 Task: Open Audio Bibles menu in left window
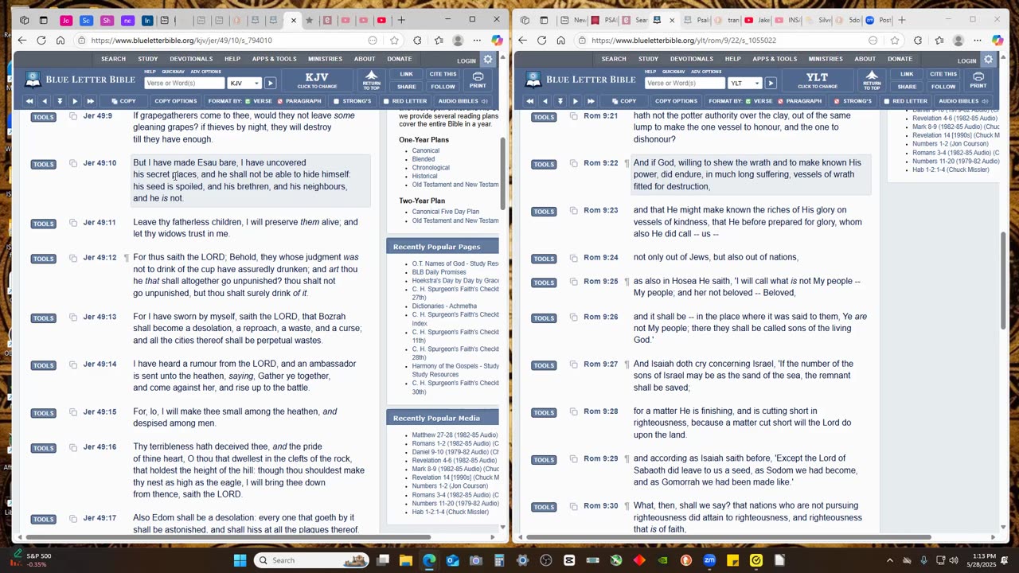tap(463, 101)
